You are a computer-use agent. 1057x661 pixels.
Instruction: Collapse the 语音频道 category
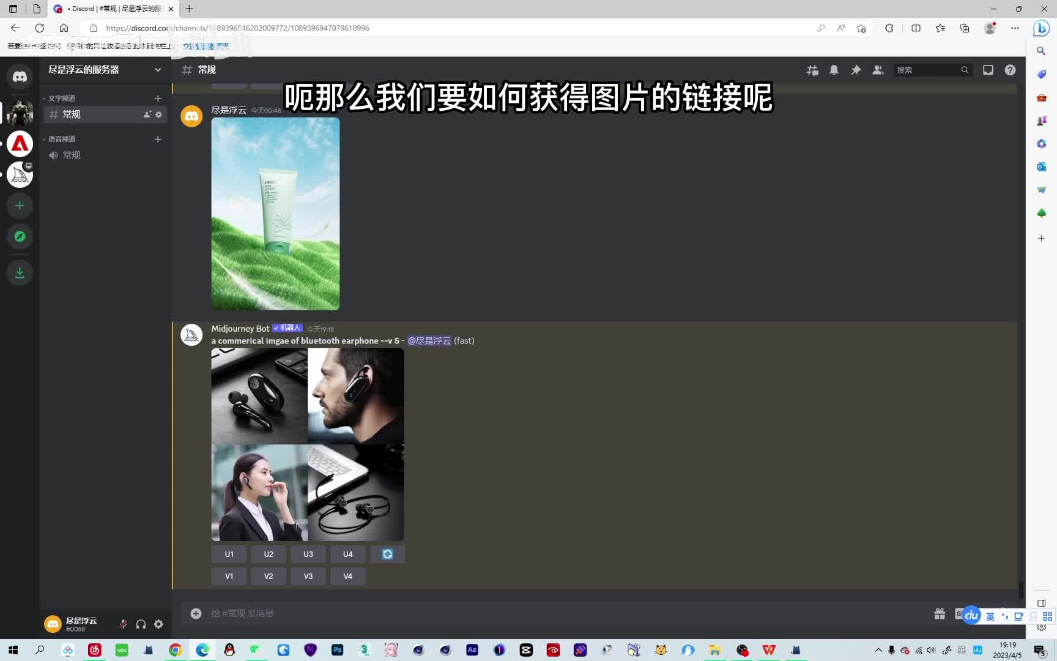(62, 140)
